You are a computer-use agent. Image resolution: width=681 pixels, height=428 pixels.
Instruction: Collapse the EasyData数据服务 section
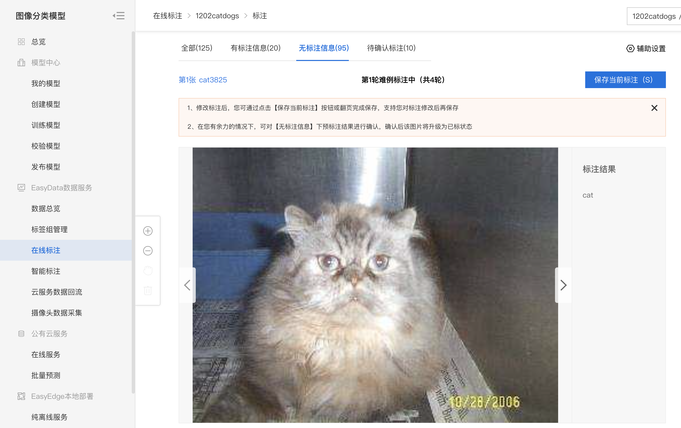pos(61,188)
